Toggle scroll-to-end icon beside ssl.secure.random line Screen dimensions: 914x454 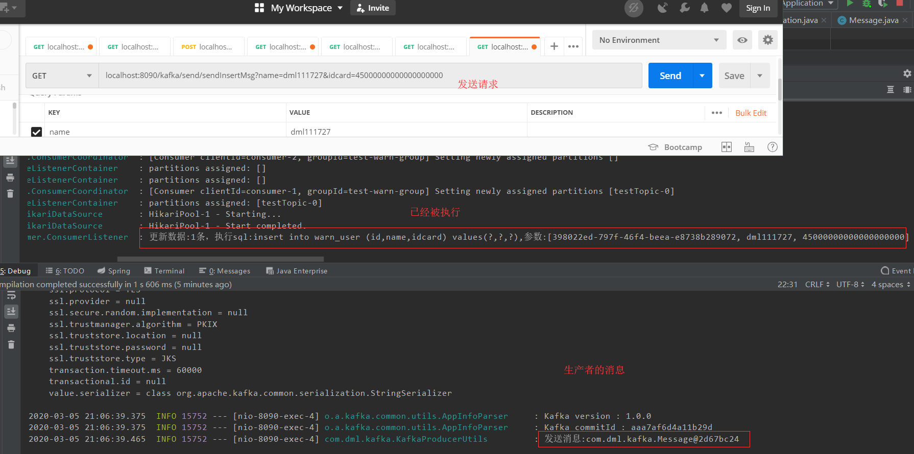(x=11, y=311)
